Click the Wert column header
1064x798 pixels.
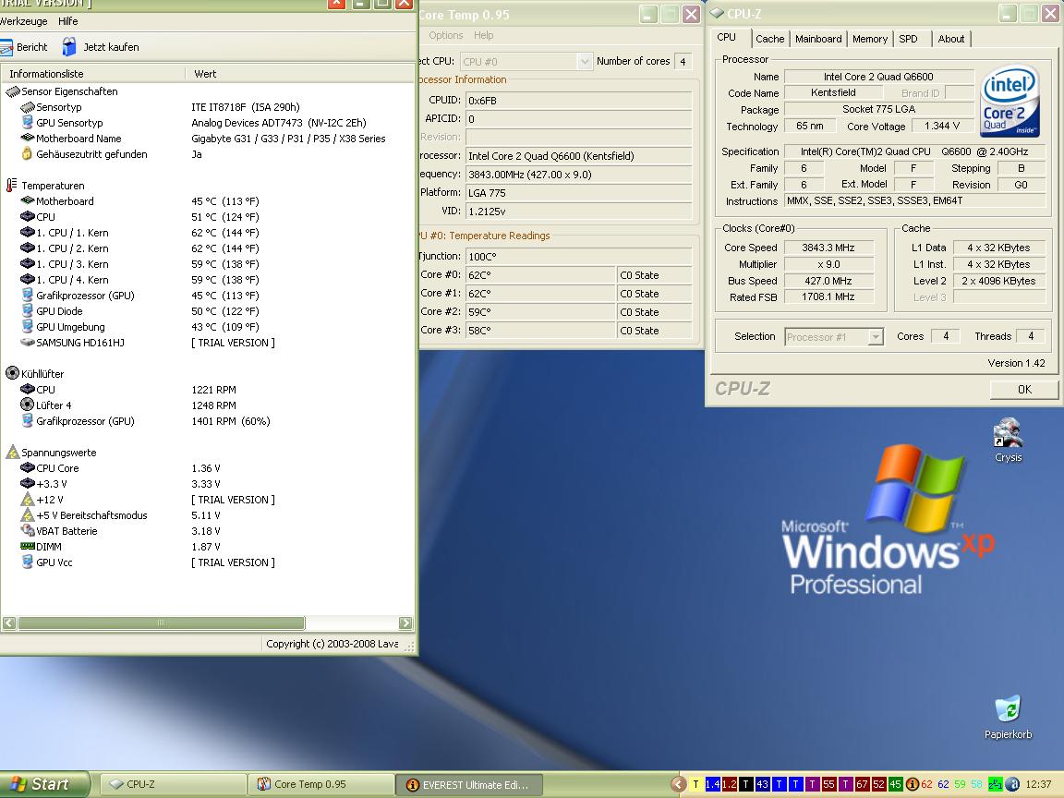click(300, 73)
